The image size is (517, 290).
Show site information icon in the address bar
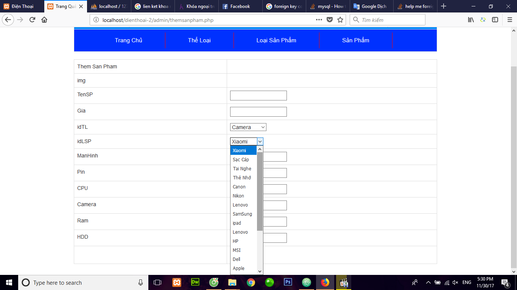96,20
